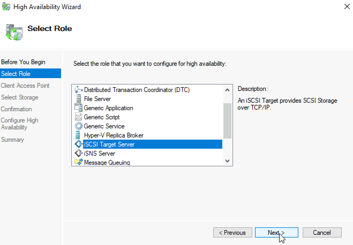Image resolution: width=353 pixels, height=245 pixels.
Task: Select the iSNS Server role
Action: (99, 153)
